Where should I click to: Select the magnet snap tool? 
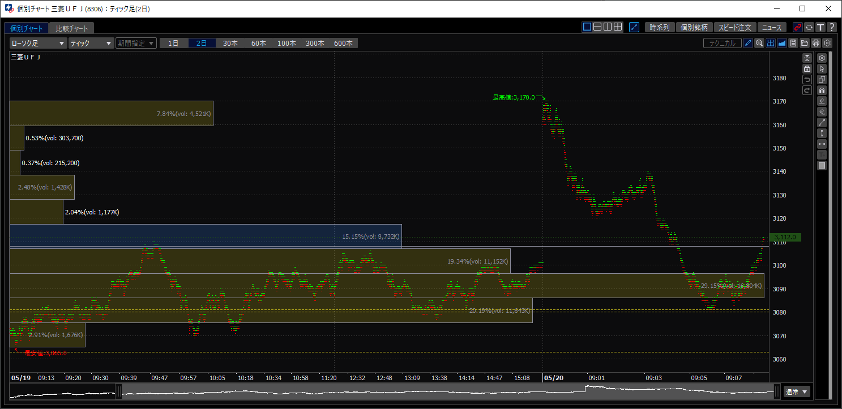[822, 90]
